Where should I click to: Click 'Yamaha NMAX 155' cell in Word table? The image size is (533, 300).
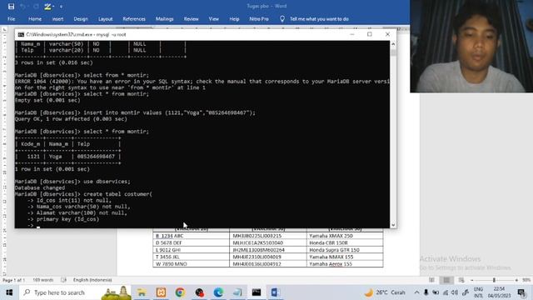345,257
